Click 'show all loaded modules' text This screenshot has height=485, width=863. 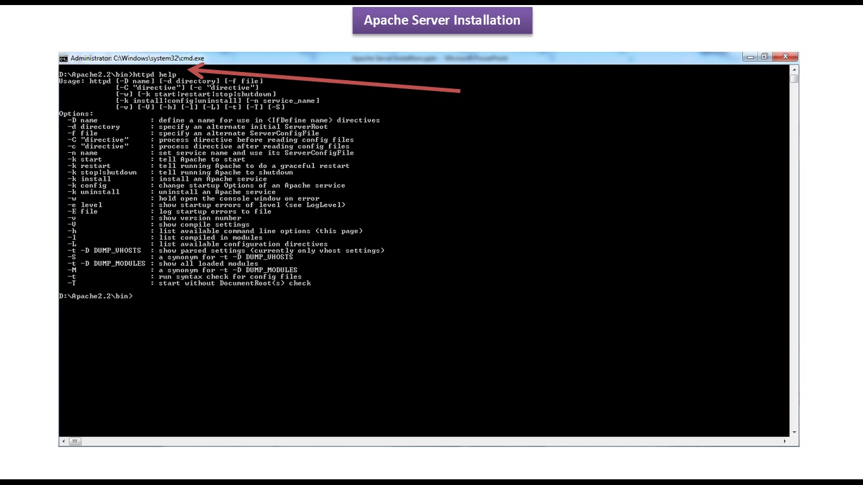click(208, 264)
